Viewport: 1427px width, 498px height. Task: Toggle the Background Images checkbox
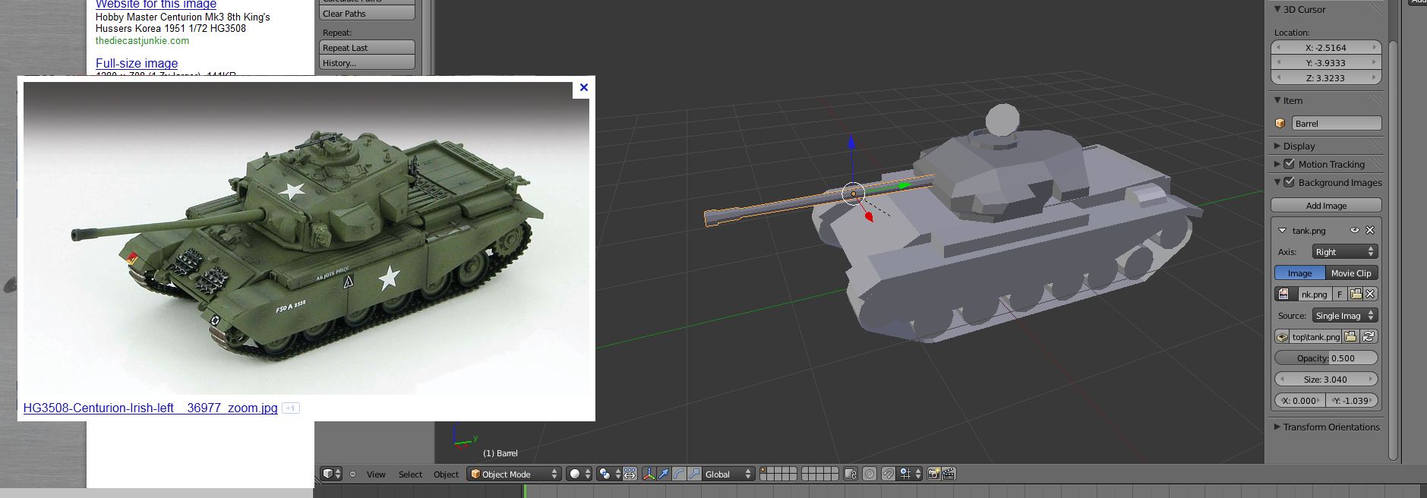coord(1289,182)
